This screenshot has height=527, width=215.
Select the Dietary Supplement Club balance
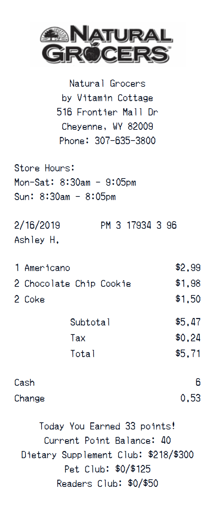tap(171, 455)
